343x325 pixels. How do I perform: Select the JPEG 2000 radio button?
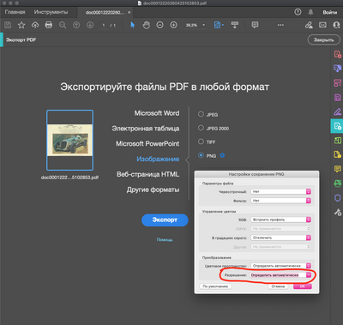coord(201,128)
